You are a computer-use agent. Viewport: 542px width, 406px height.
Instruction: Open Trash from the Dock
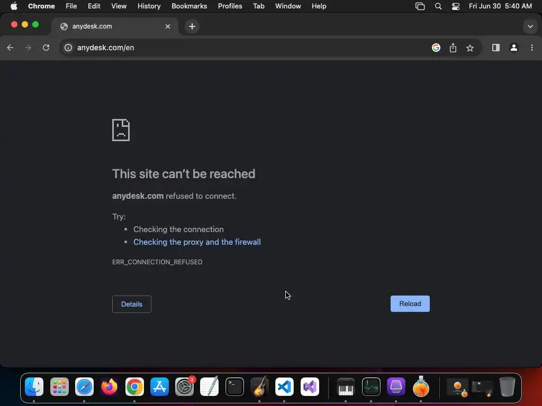coord(507,386)
